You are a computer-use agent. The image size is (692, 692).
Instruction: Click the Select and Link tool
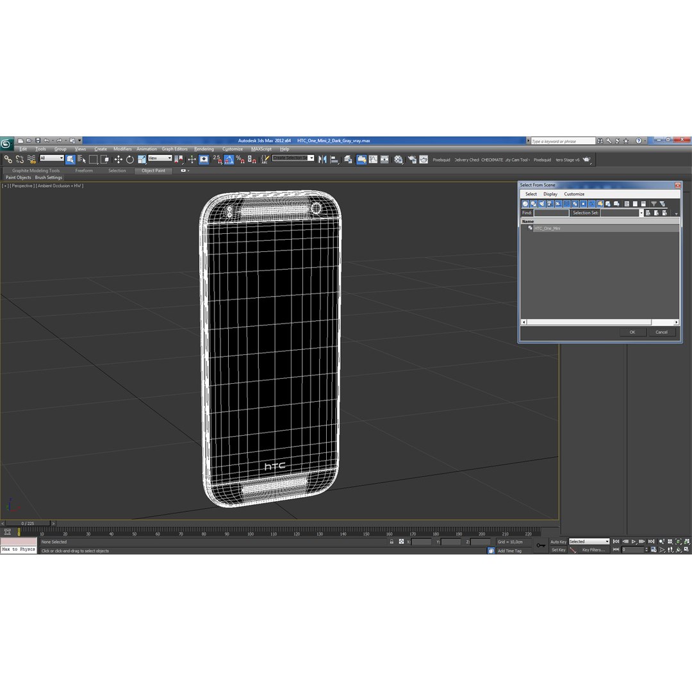[8, 160]
